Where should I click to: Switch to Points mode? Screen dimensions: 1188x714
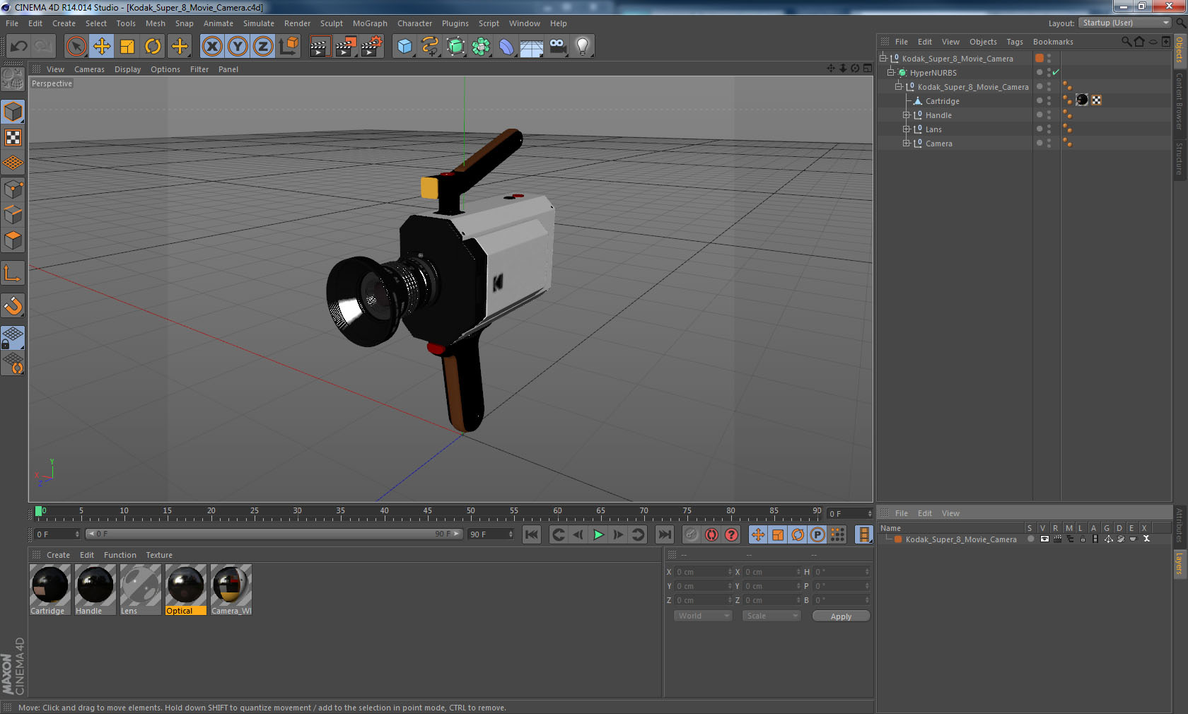pyautogui.click(x=13, y=189)
